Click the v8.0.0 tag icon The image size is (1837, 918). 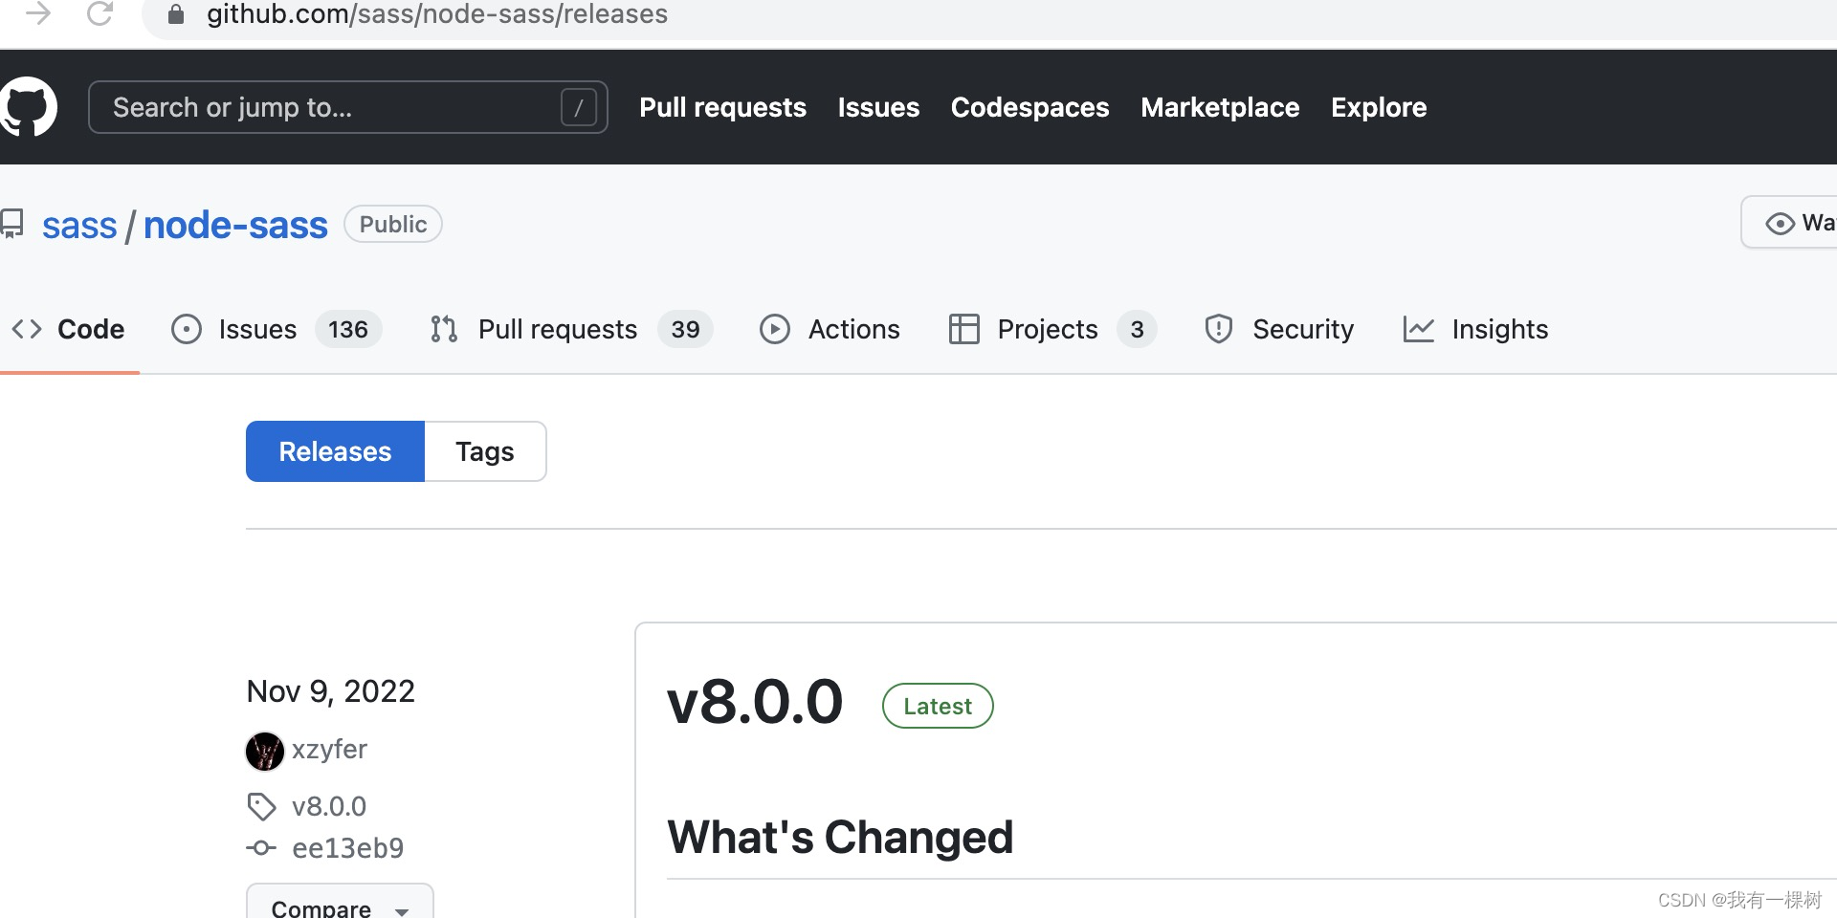pyautogui.click(x=261, y=806)
